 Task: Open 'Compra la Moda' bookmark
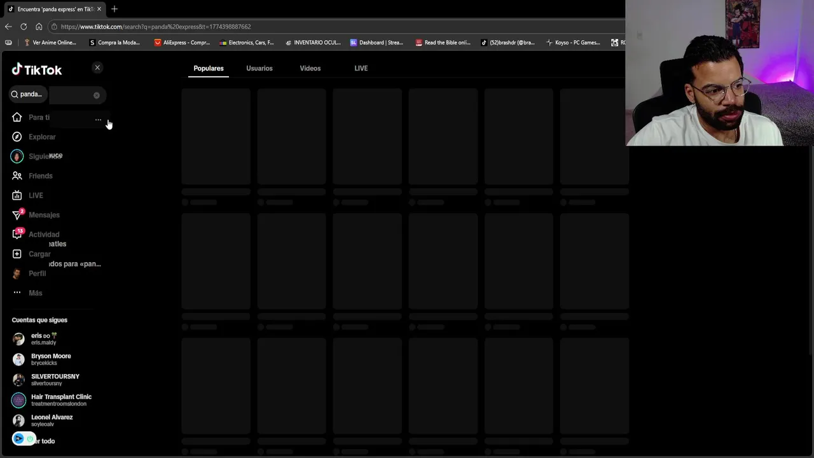click(114, 43)
